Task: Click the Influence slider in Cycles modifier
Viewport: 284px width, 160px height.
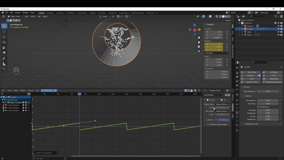Action: coord(224,120)
